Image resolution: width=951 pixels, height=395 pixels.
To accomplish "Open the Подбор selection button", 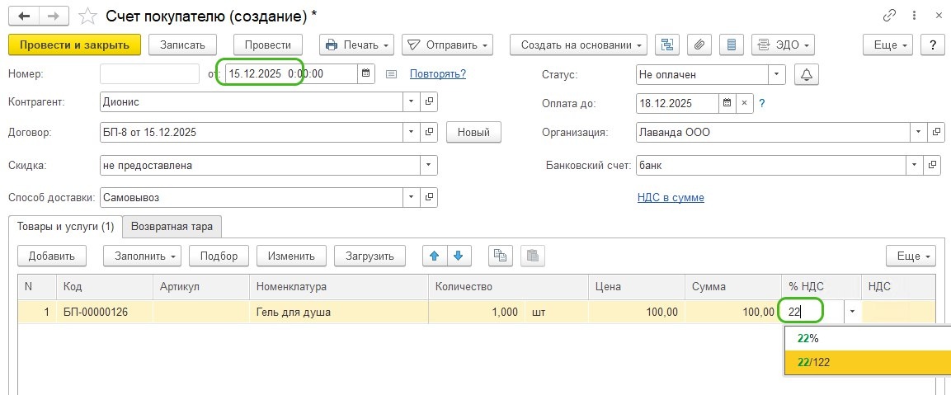I will 219,256.
